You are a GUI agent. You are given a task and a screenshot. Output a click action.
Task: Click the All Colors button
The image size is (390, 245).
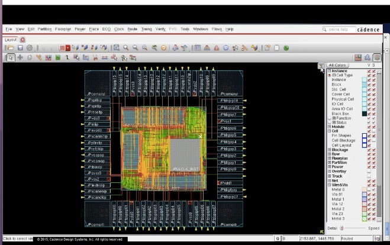[337, 65]
